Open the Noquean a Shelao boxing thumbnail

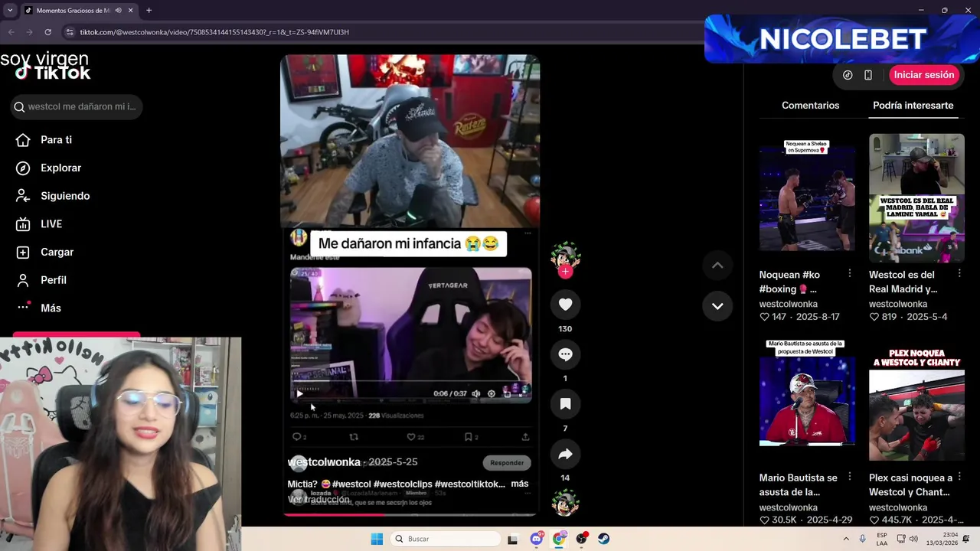[x=807, y=198]
